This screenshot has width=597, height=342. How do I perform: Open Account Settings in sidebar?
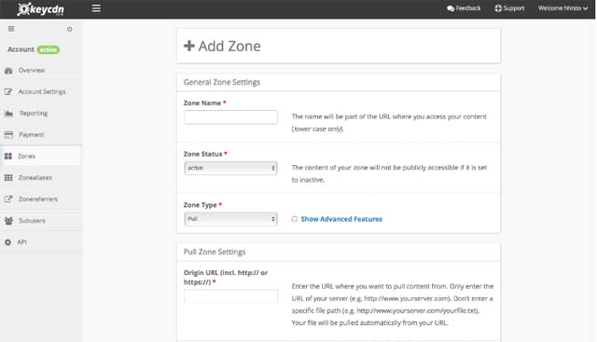pyautogui.click(x=41, y=91)
